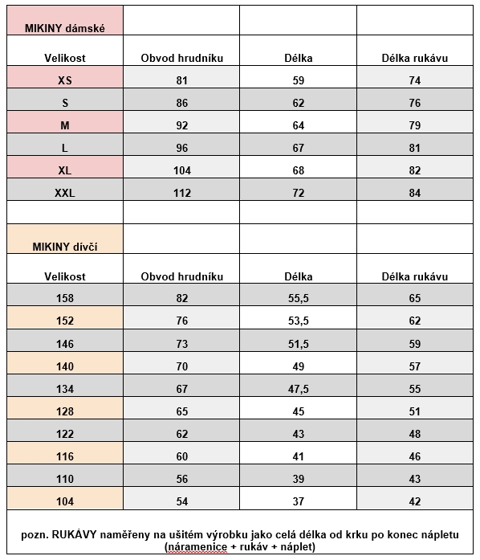Select size 140 in girls table
The image size is (480, 560).
point(65,363)
